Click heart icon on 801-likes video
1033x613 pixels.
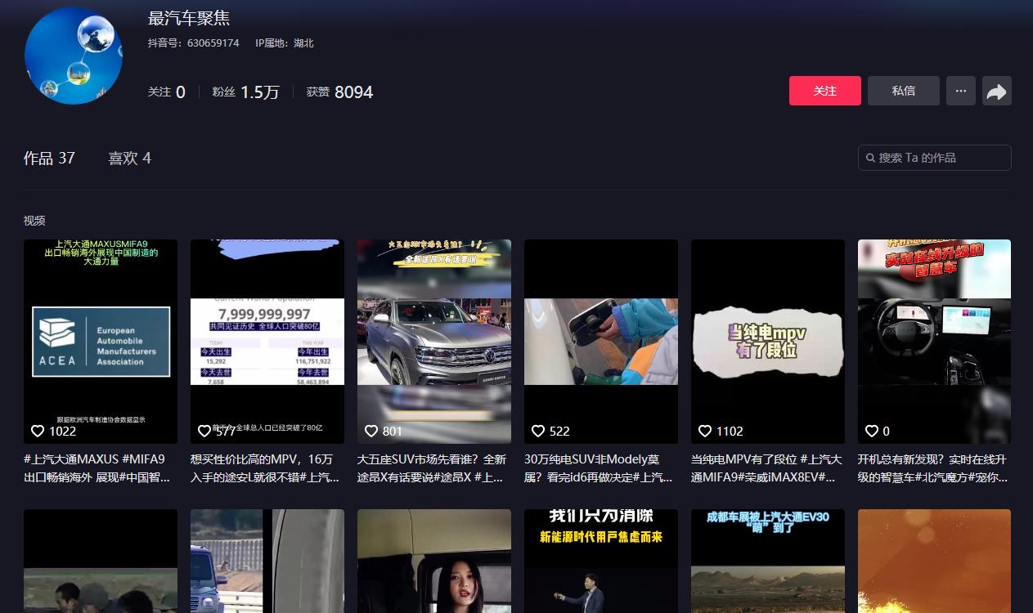click(x=371, y=431)
